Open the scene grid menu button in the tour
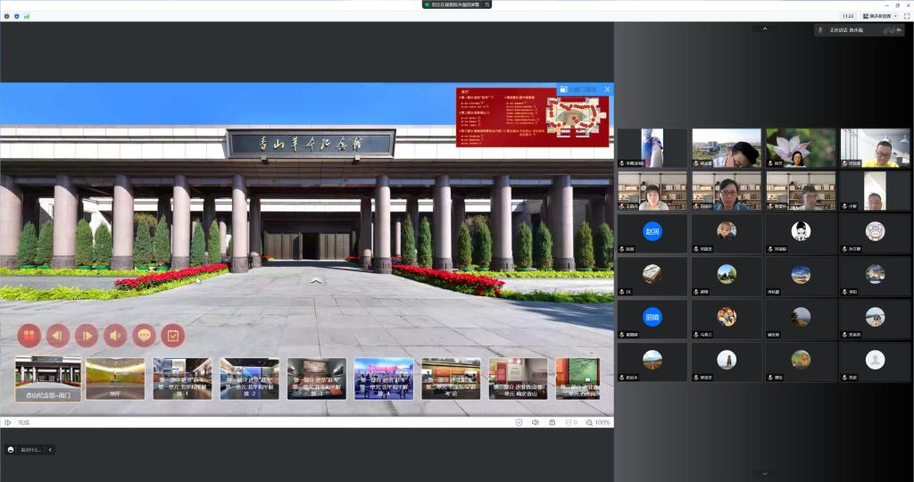 pos(29,336)
